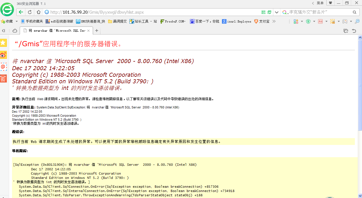Change browser skin with t-shirt icon
Viewport: 362px width, 198px height.
pos(331,3)
